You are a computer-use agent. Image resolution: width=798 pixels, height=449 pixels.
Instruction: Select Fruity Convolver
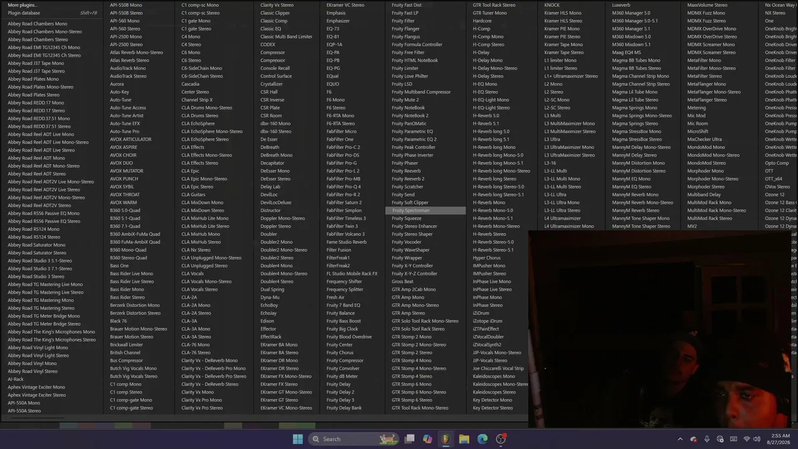click(x=343, y=368)
